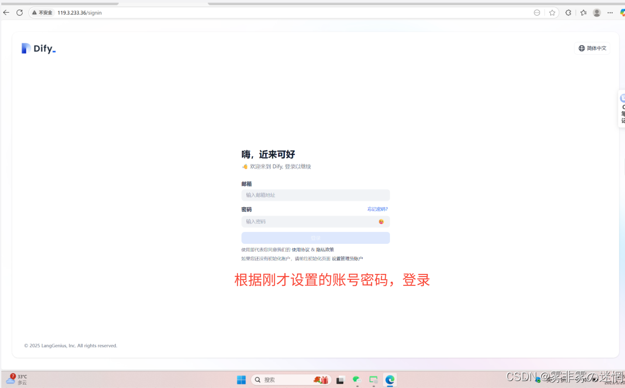Open the 使用协议 terms link
This screenshot has width=625, height=388.
(x=300, y=250)
